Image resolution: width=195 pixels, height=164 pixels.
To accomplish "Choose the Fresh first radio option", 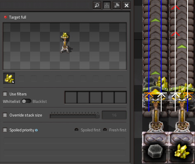I will point(105,130).
